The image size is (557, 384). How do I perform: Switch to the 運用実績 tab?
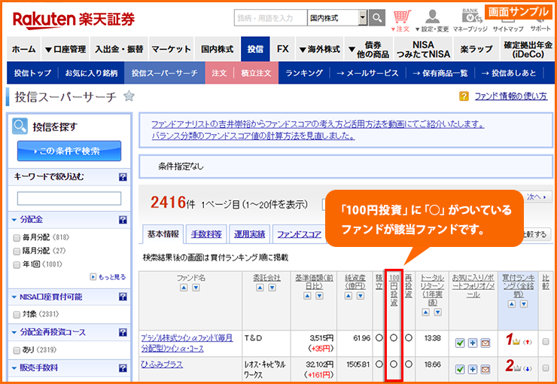click(249, 234)
